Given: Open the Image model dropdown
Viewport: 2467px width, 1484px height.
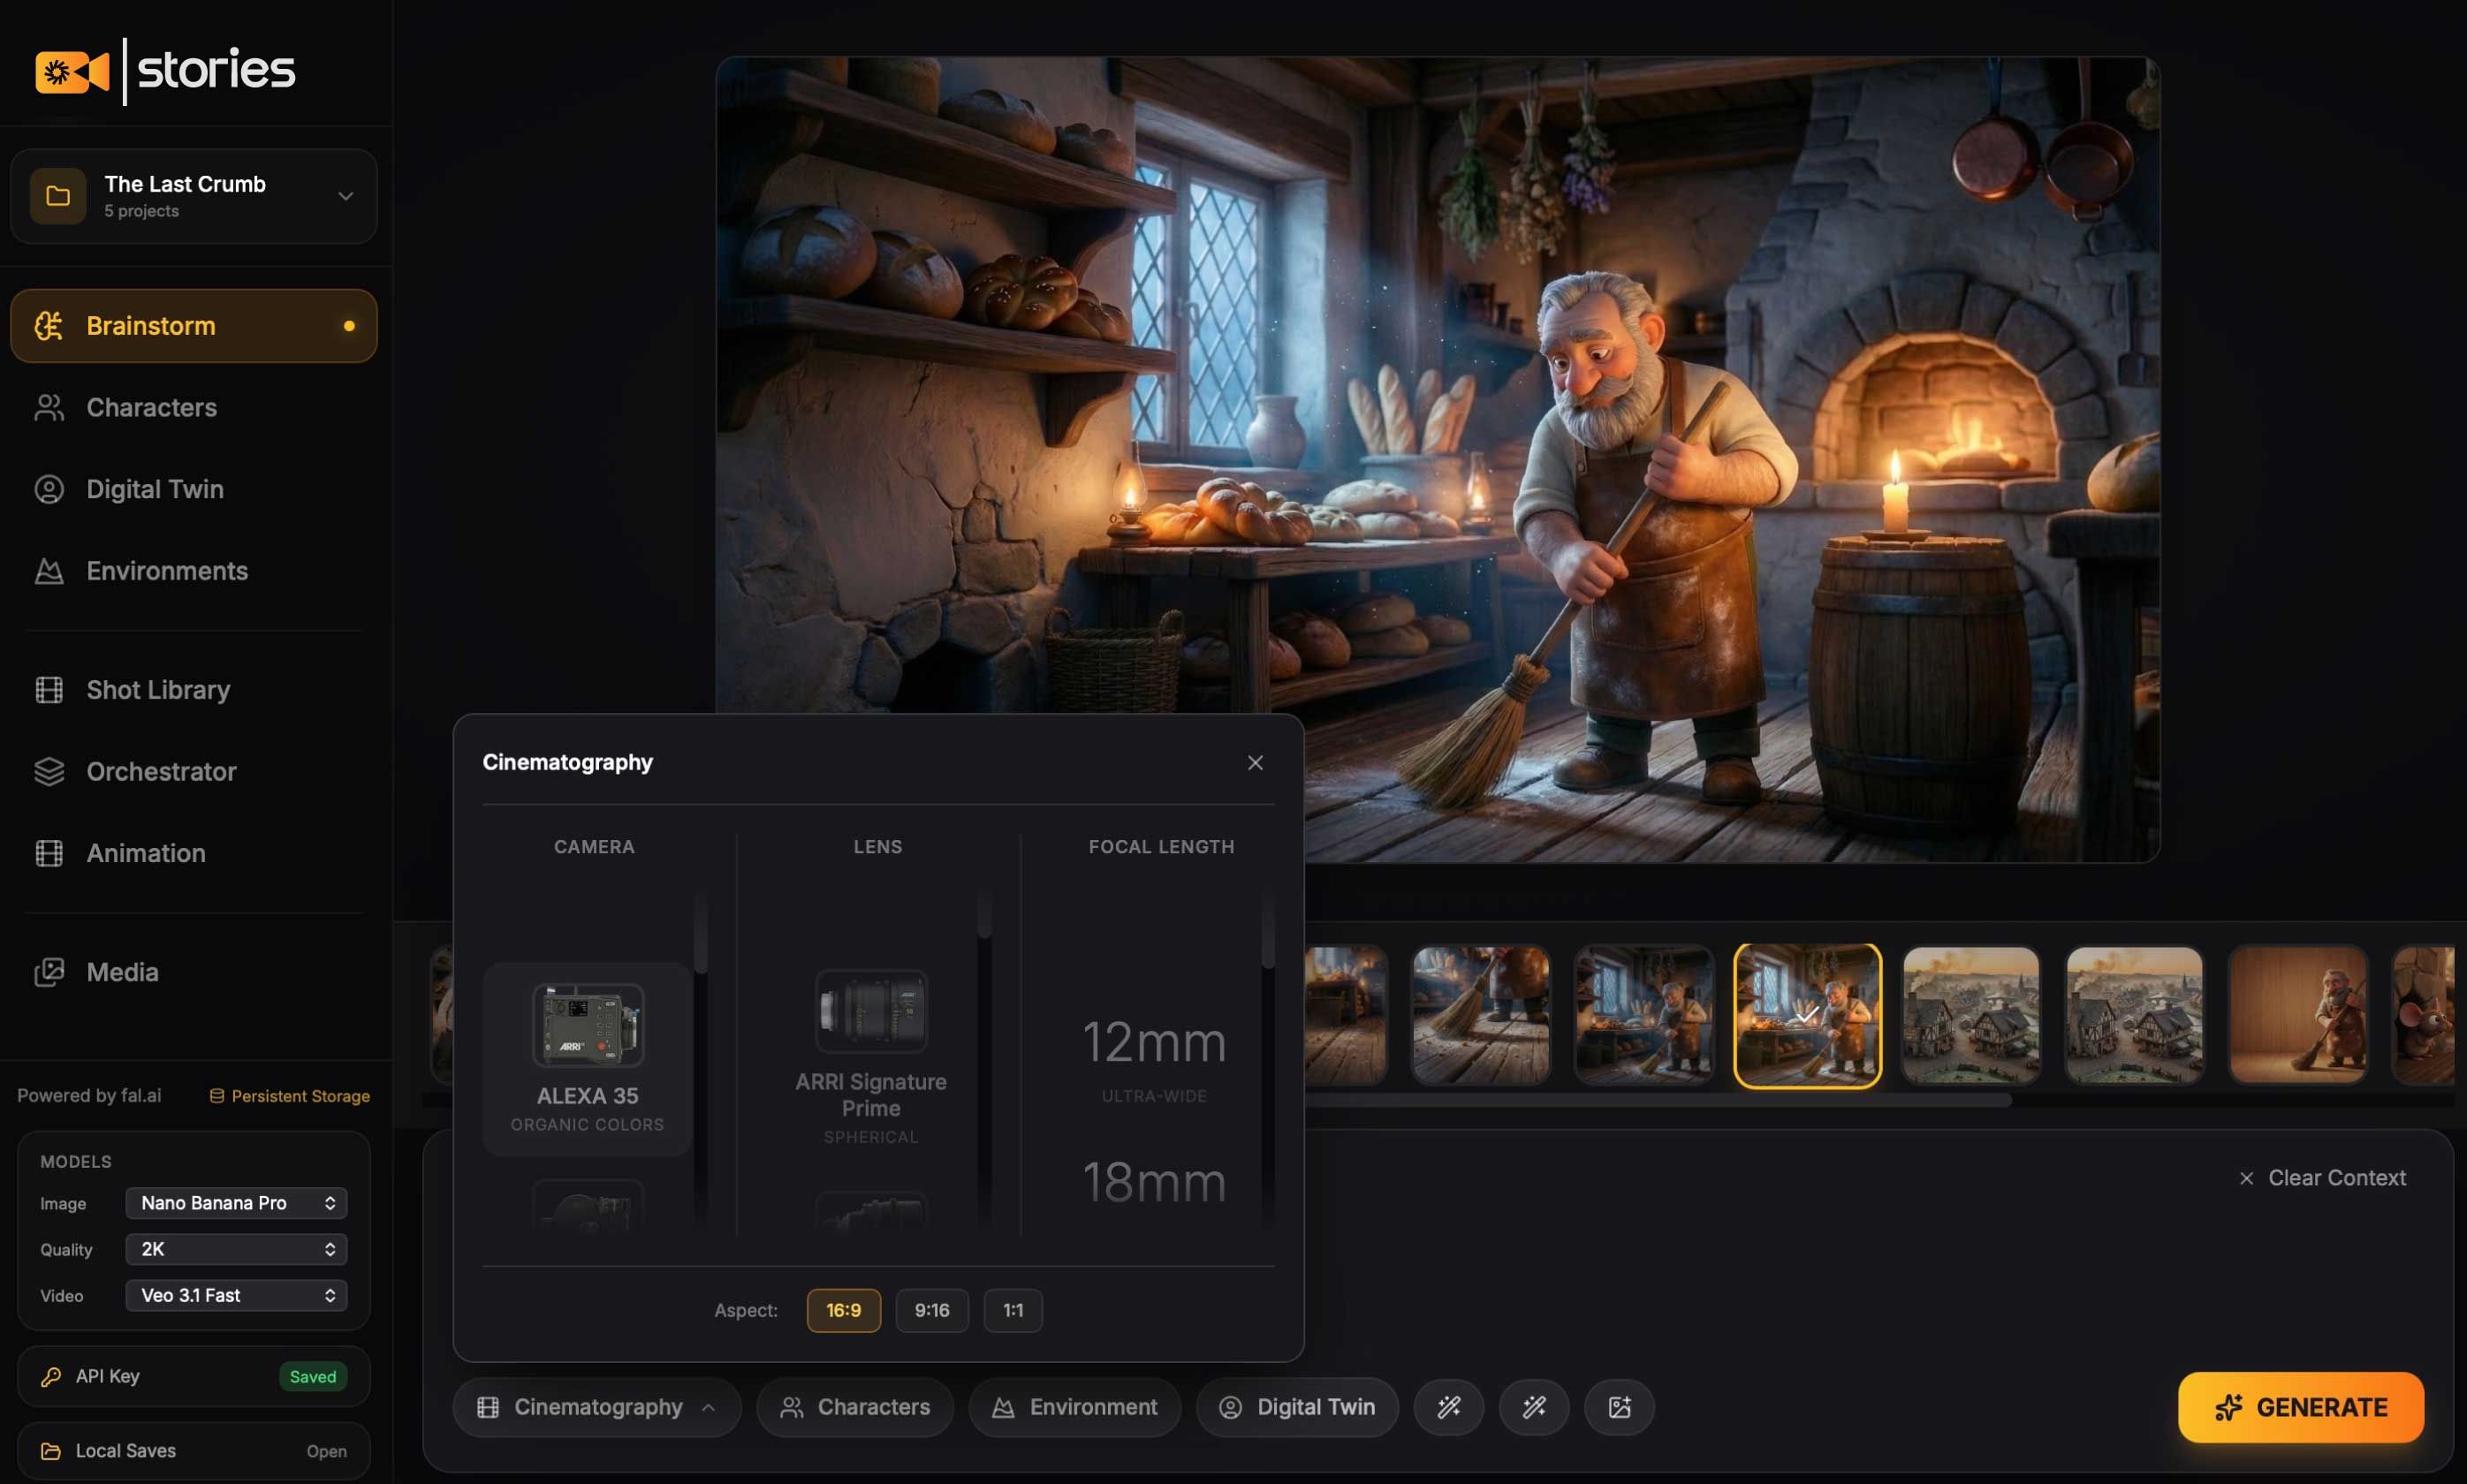Looking at the screenshot, I should coord(236,1203).
